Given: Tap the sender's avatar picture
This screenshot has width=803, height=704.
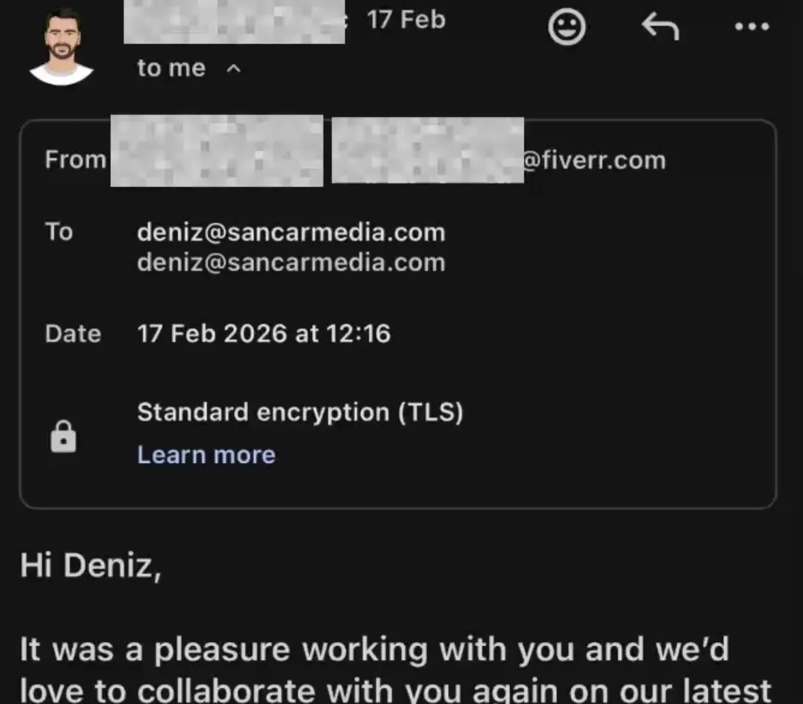Looking at the screenshot, I should tap(61, 47).
